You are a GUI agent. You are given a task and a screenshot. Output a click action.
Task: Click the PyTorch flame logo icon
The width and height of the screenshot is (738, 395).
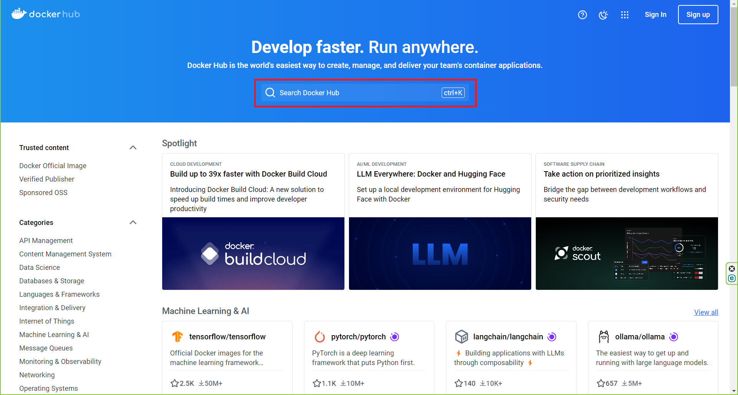[319, 337]
